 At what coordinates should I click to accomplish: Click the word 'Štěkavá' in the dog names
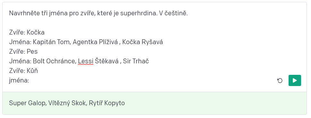pyautogui.click(x=107, y=61)
